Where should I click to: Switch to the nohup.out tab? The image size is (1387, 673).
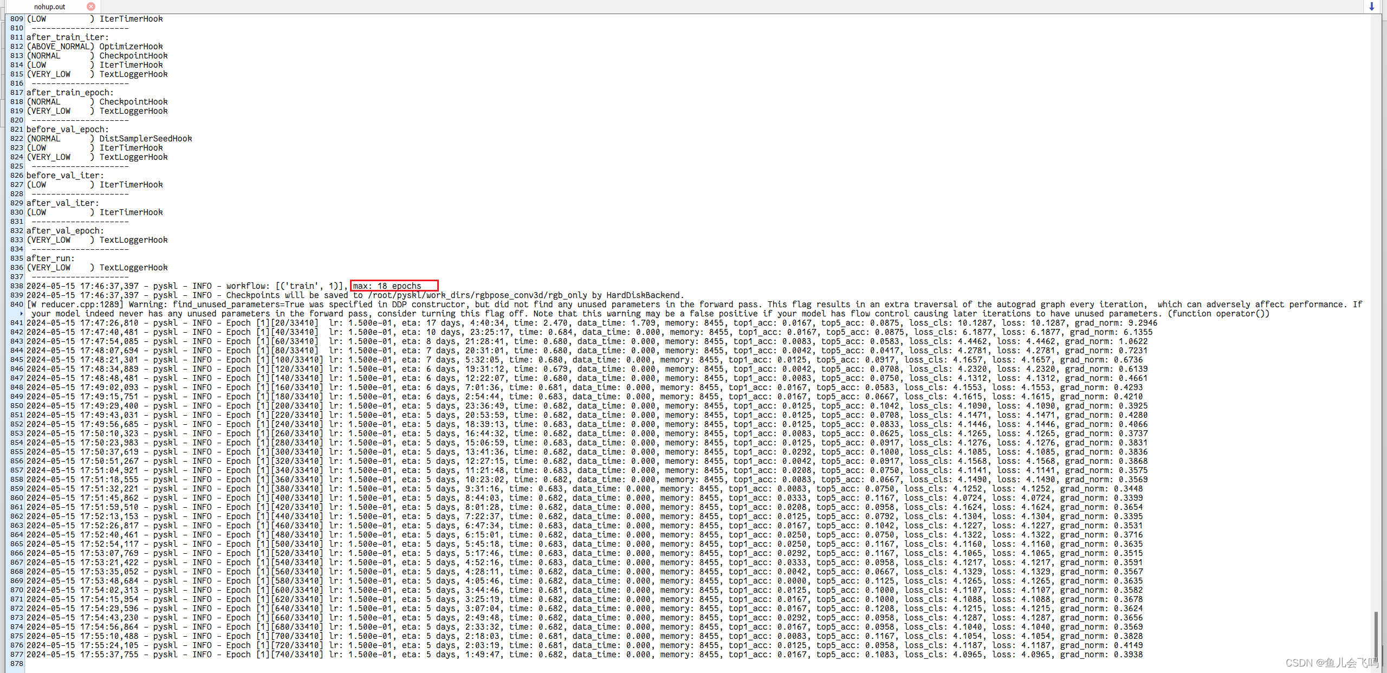coord(49,7)
